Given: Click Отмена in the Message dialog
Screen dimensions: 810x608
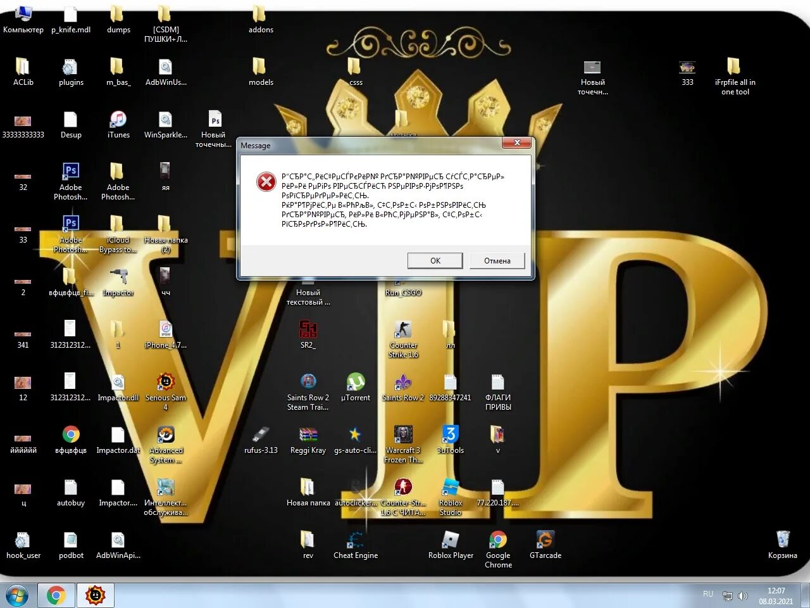Looking at the screenshot, I should point(497,260).
